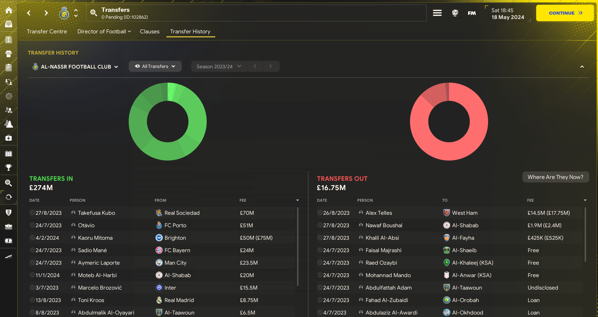Collapse the transfer history chart panel

[582, 67]
